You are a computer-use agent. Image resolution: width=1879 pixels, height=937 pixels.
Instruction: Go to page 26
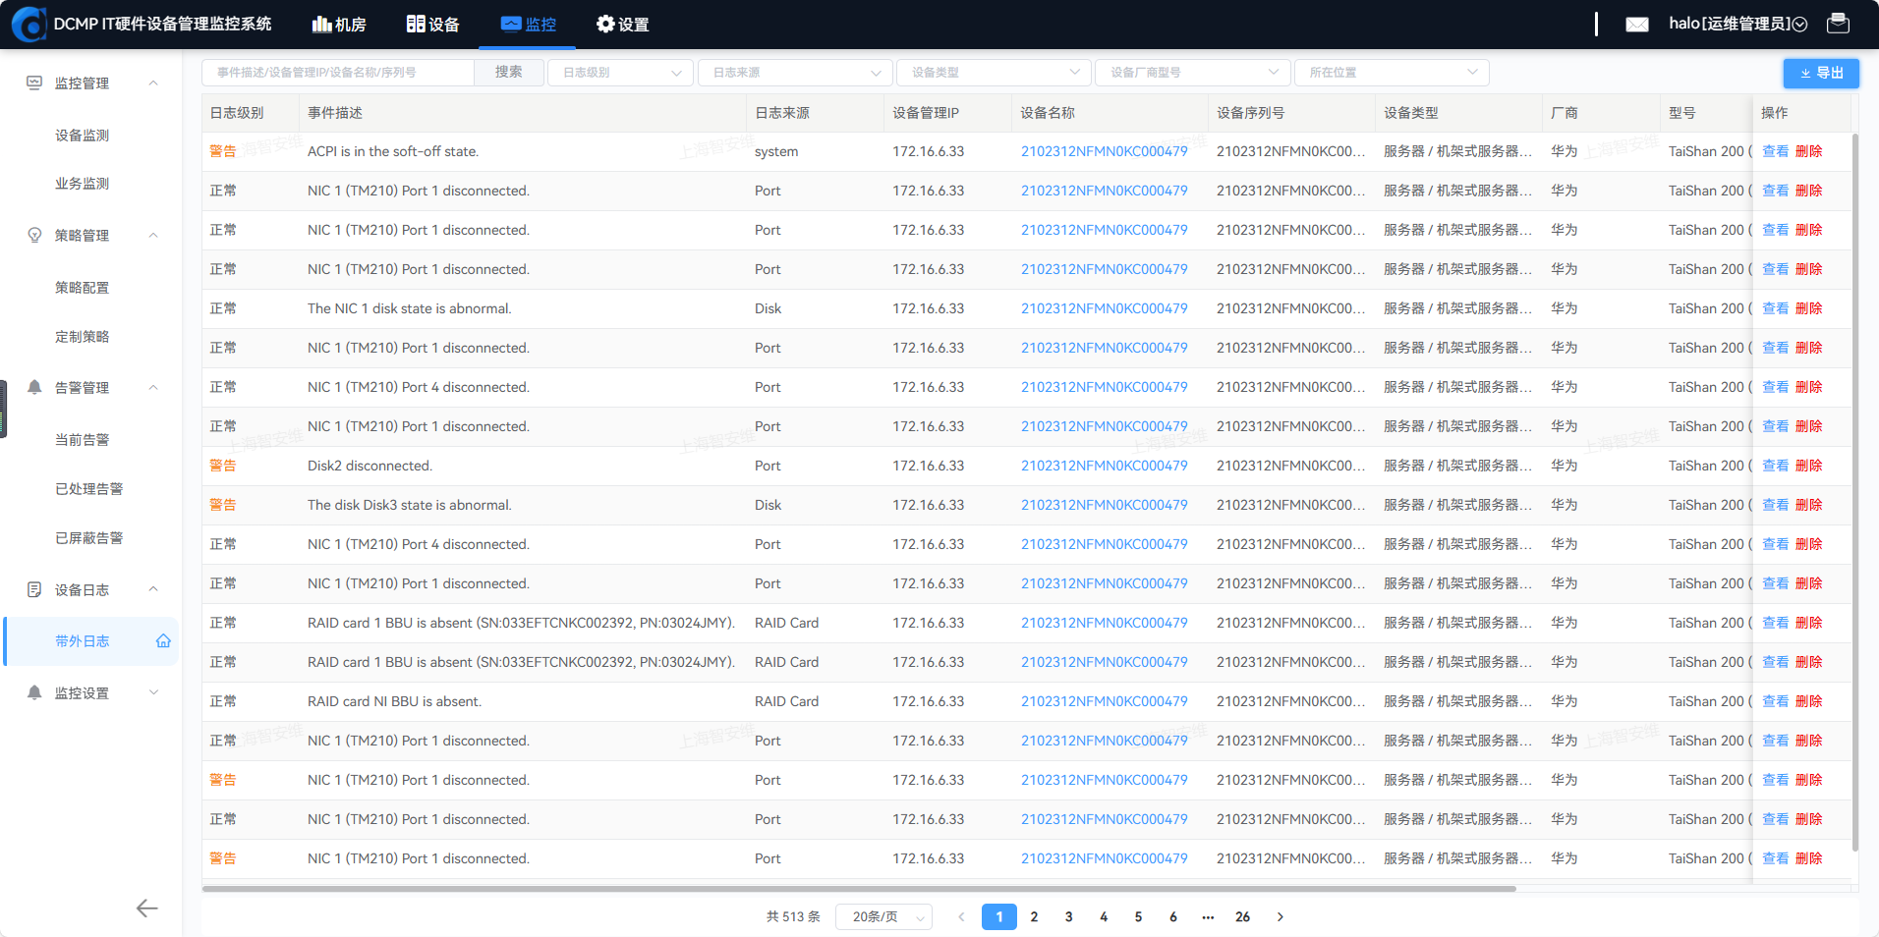1242,917
